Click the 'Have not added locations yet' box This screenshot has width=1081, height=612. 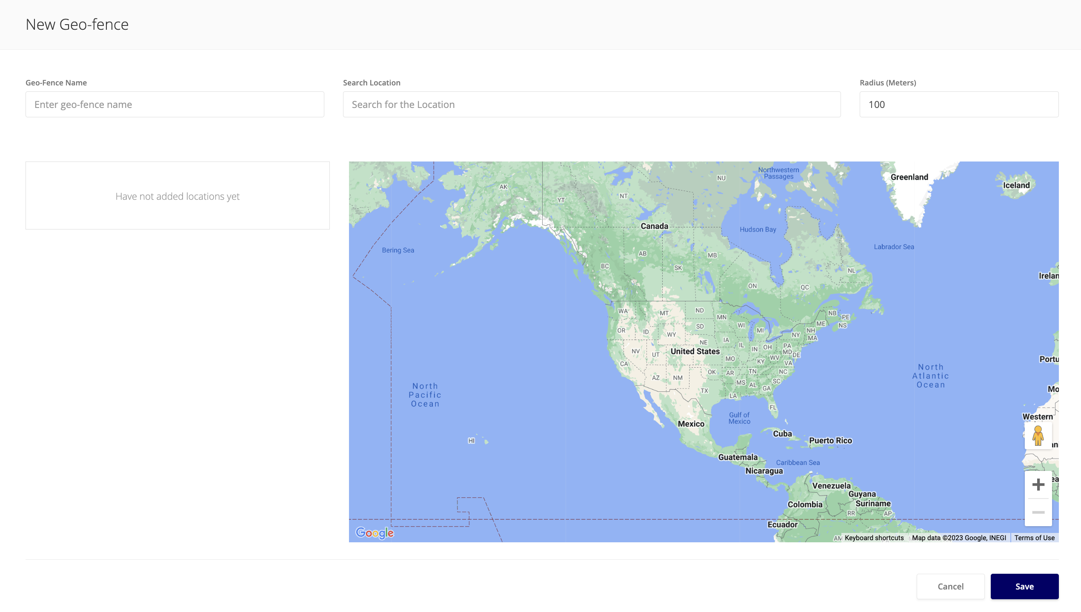click(177, 196)
